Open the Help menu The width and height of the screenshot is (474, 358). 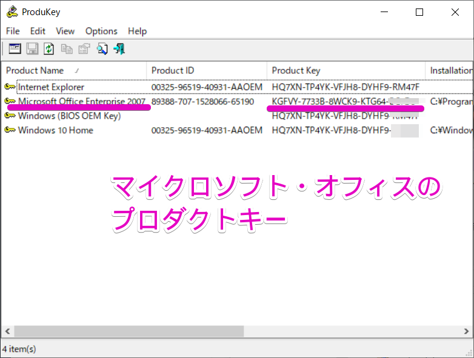[x=137, y=31]
